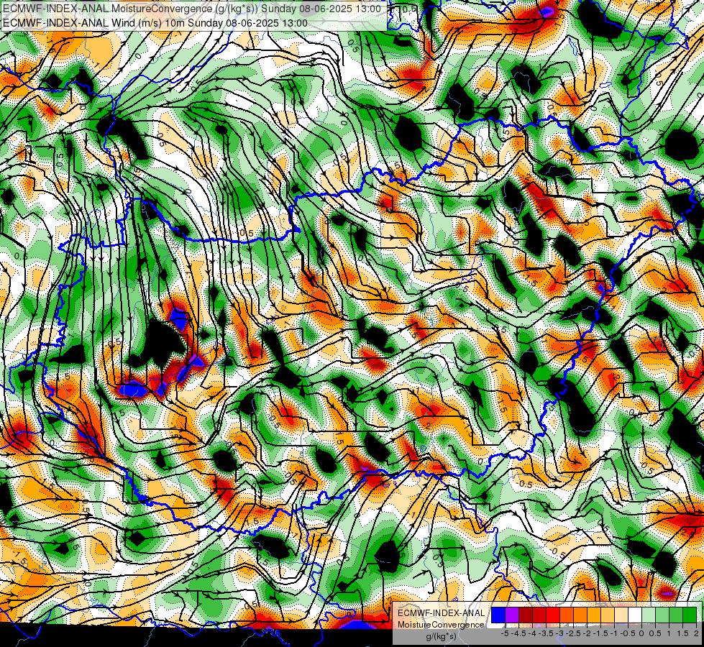Click the legend unit 'g/(kg*s)'

(441, 637)
